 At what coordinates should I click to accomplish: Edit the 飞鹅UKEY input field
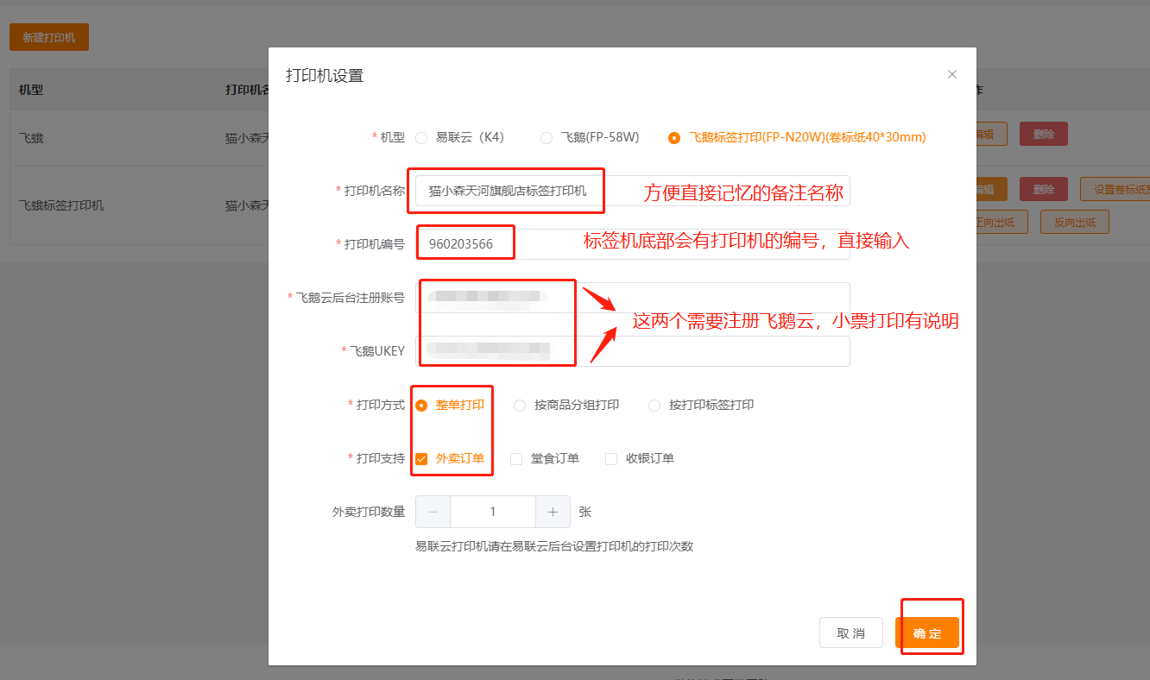tap(633, 351)
